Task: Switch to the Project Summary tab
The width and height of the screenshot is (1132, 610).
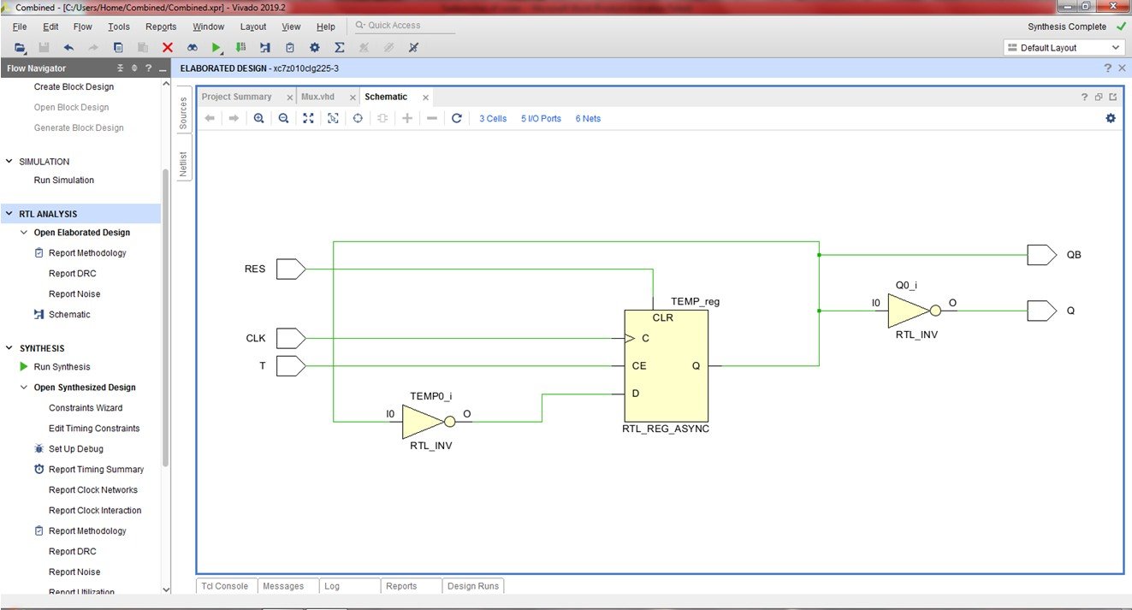Action: pyautogui.click(x=237, y=97)
